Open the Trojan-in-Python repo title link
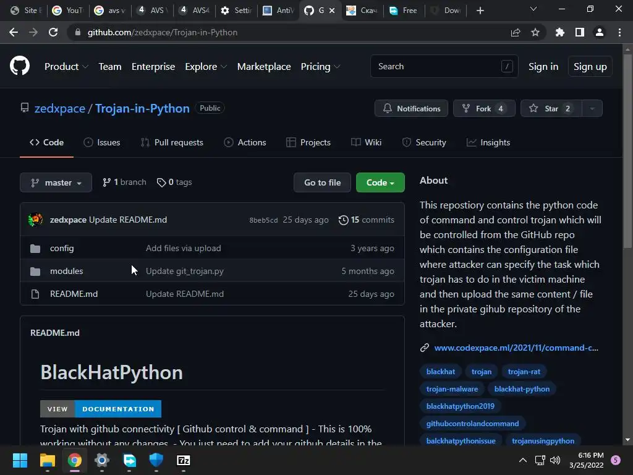Screen dimensions: 633x475 point(142,108)
